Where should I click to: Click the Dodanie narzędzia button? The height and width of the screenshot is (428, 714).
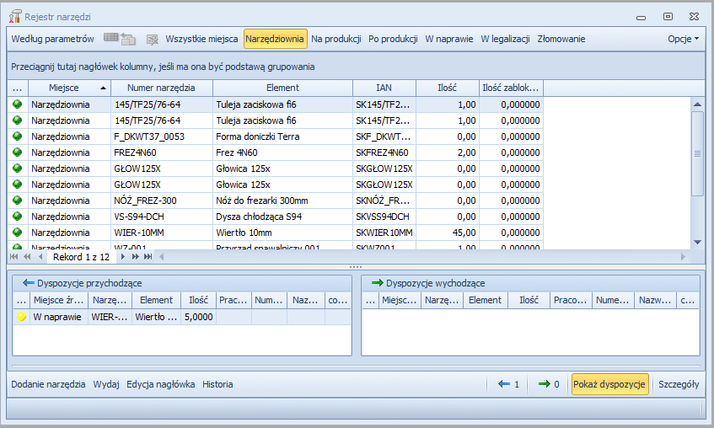[48, 384]
